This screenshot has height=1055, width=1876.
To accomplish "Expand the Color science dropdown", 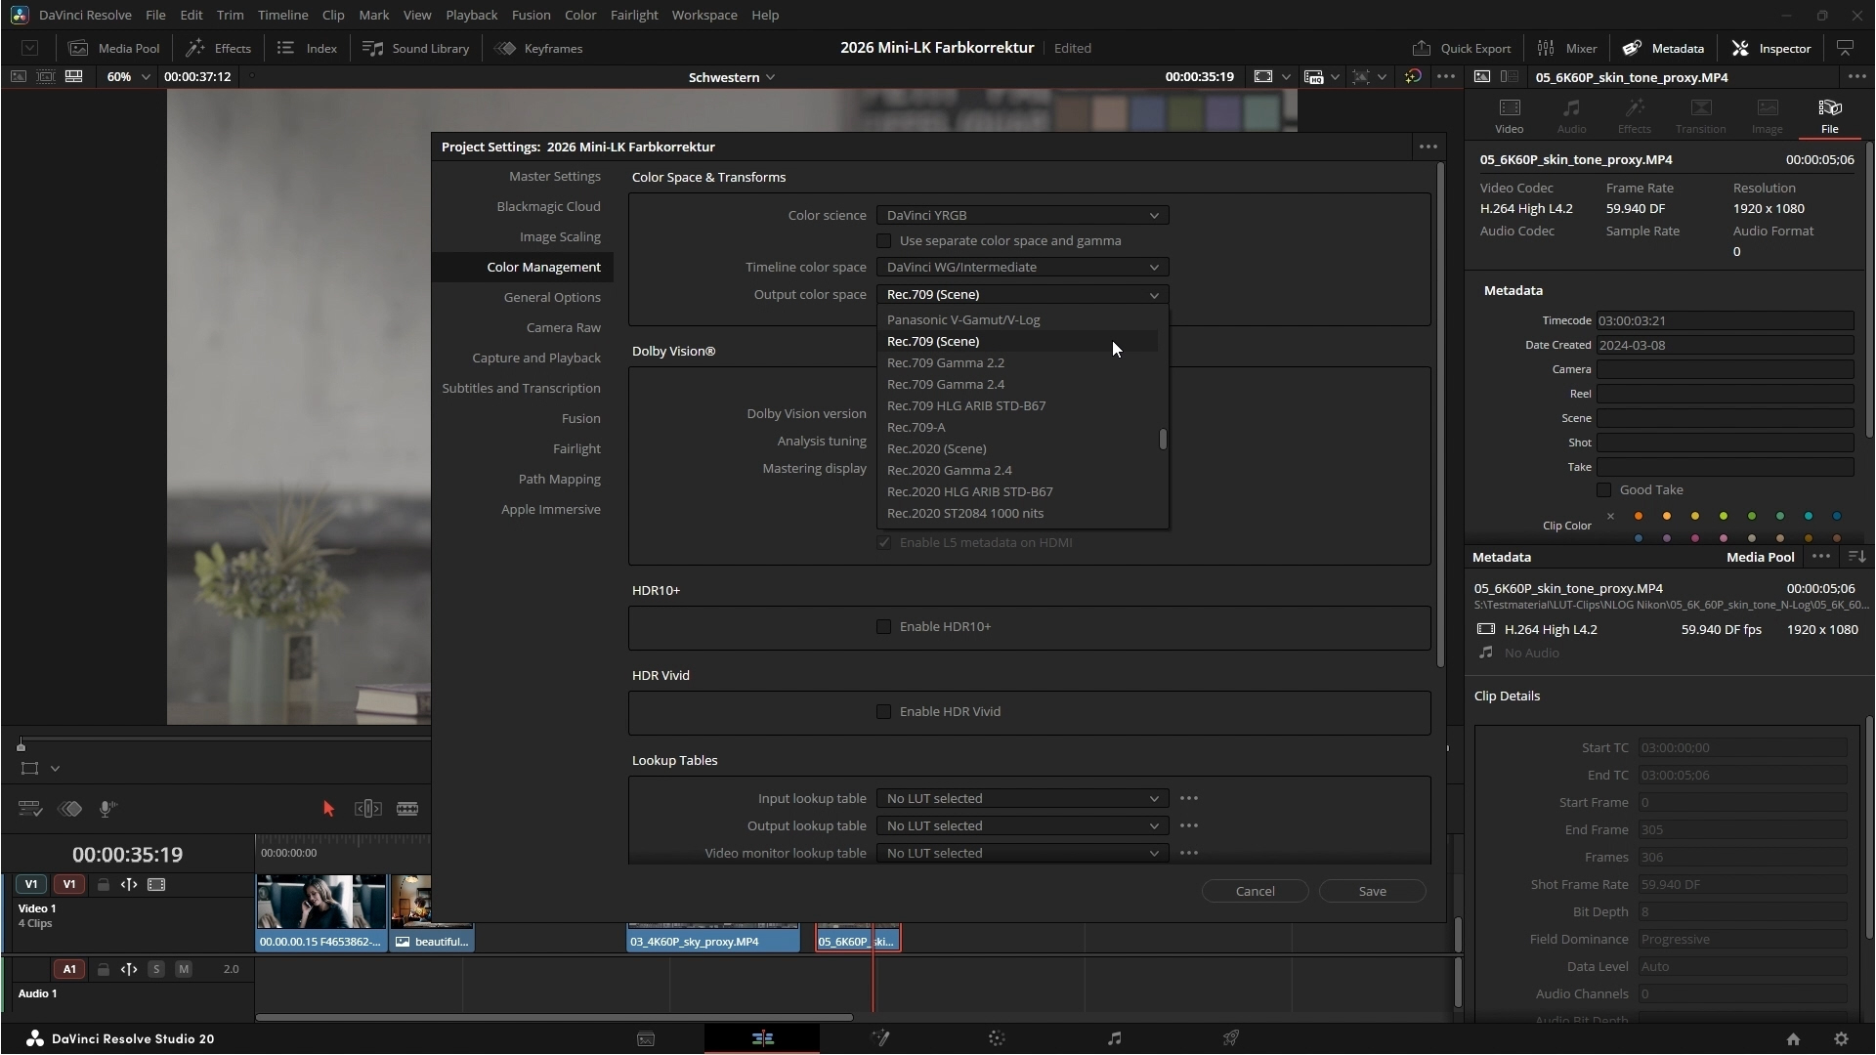I will tap(1022, 215).
